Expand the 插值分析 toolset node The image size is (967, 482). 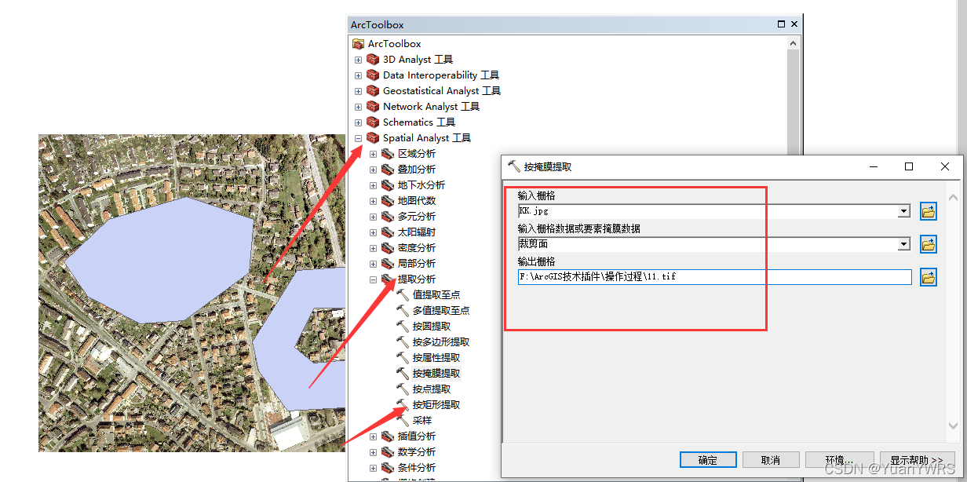click(373, 436)
